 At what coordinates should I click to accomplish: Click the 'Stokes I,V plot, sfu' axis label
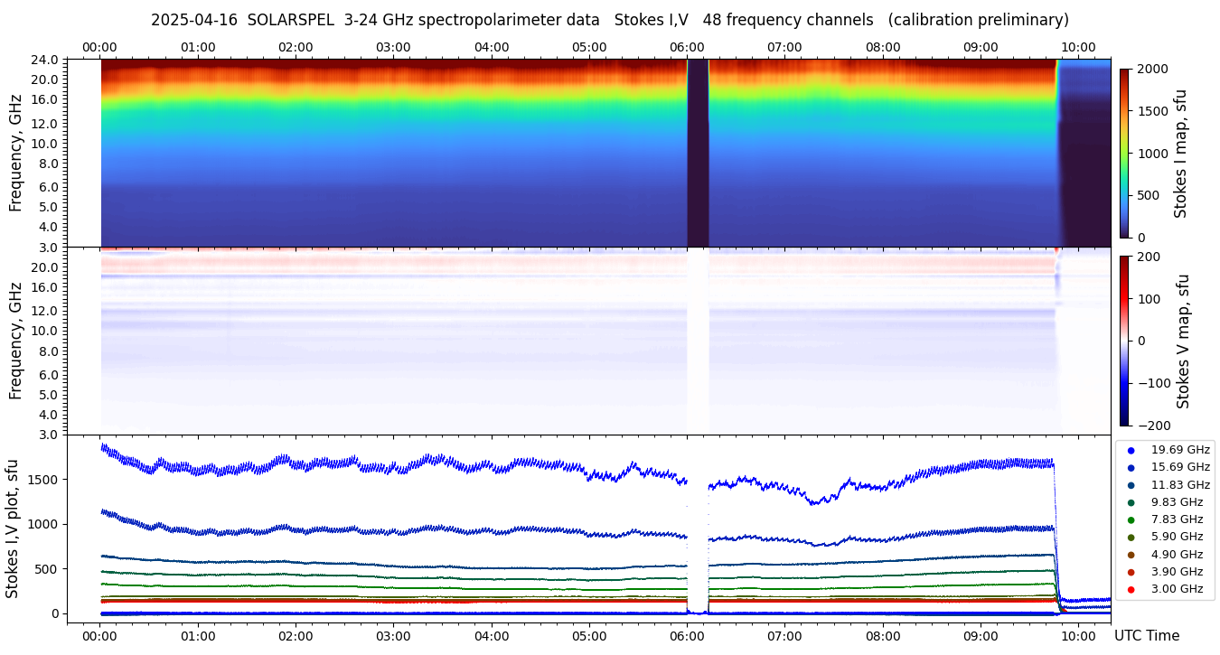[x=13, y=529]
